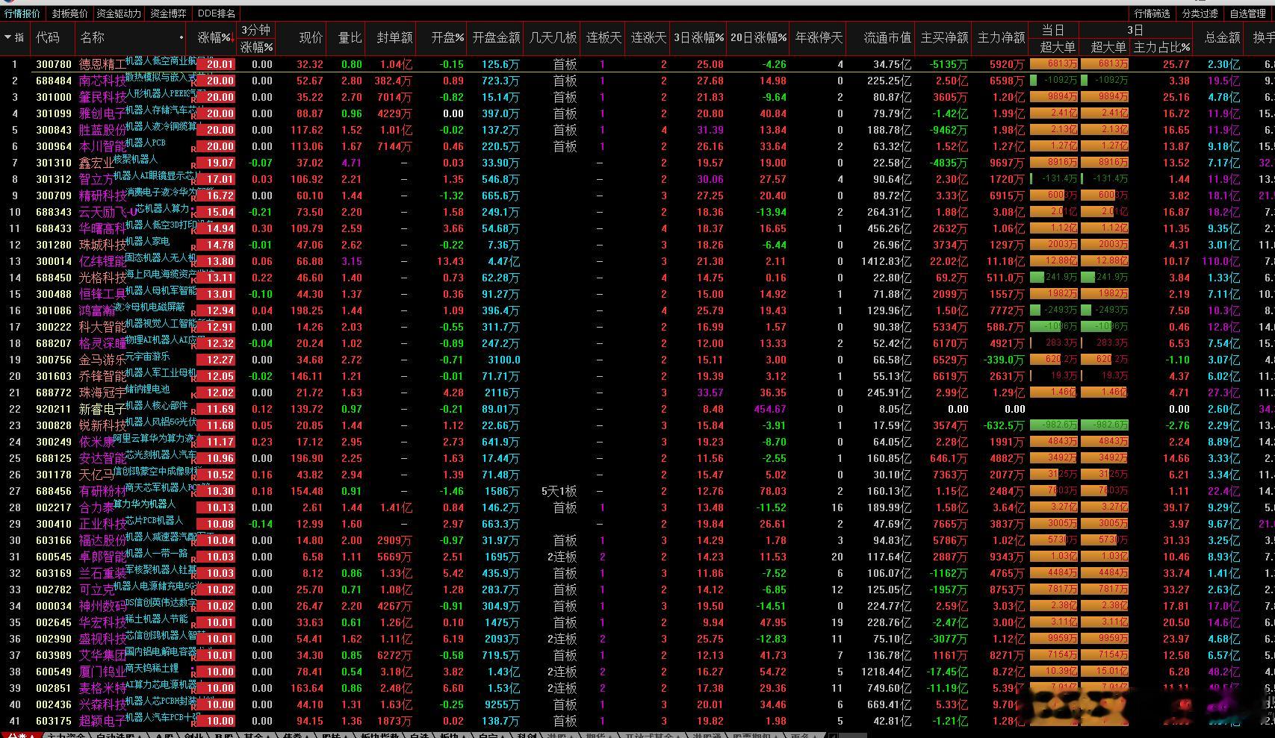Sort by 几天几板 column header
This screenshot has height=738, width=1275.
click(553, 37)
